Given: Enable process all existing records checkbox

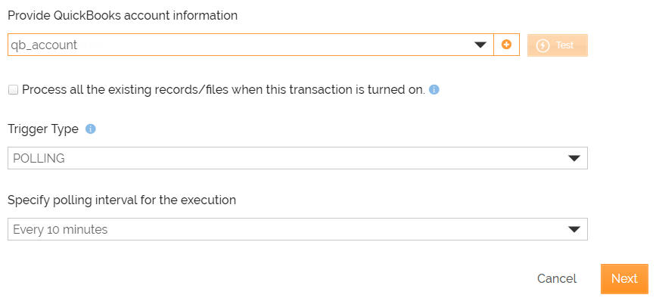Looking at the screenshot, I should click(x=14, y=90).
